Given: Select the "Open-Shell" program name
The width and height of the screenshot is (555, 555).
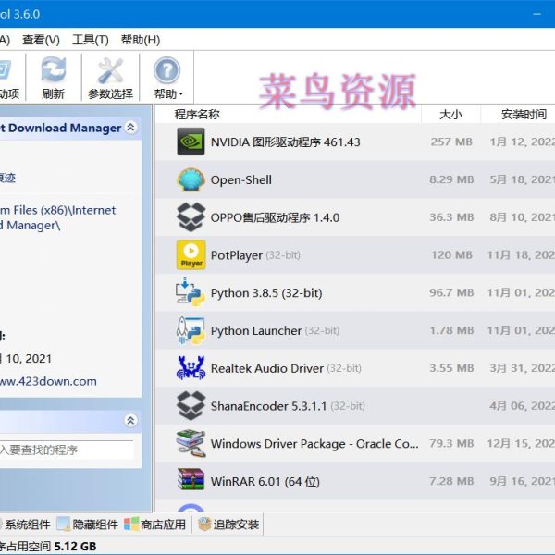Looking at the screenshot, I should pyautogui.click(x=241, y=179).
